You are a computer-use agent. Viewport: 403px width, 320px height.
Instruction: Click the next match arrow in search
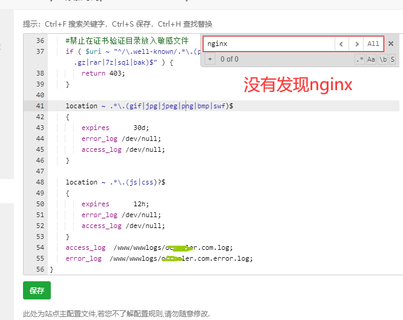click(x=356, y=44)
